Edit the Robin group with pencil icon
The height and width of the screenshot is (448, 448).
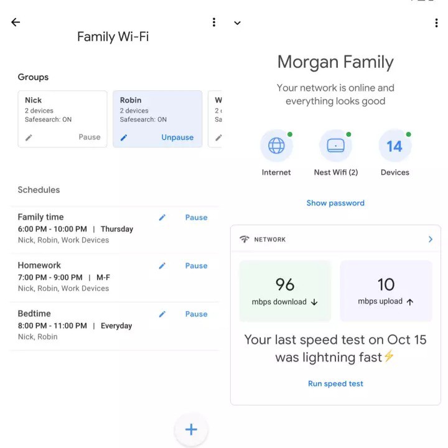click(124, 138)
